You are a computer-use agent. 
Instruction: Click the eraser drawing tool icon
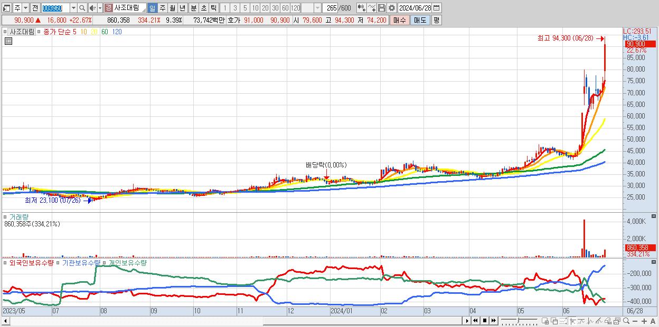pos(608,321)
